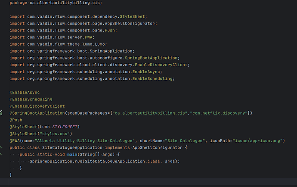The image size is (297, 187).
Task: Click the Spring bean gutter icon beside @SpringBootApplication
Action: (x=1, y=113)
